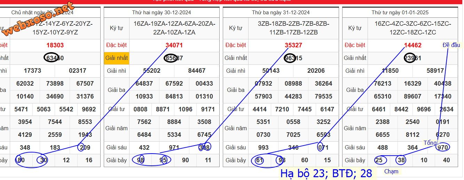
Task: Select seventh prize 11 on 30-12-2024
Action: tap(208, 161)
